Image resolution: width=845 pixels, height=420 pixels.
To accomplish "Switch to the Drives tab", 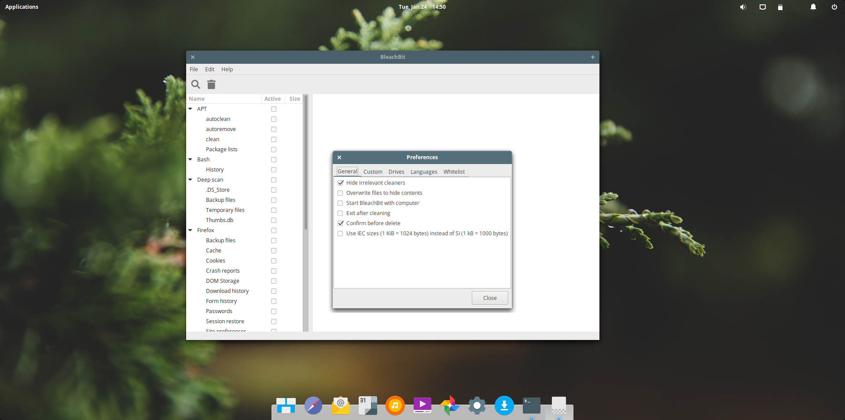I will [x=396, y=172].
